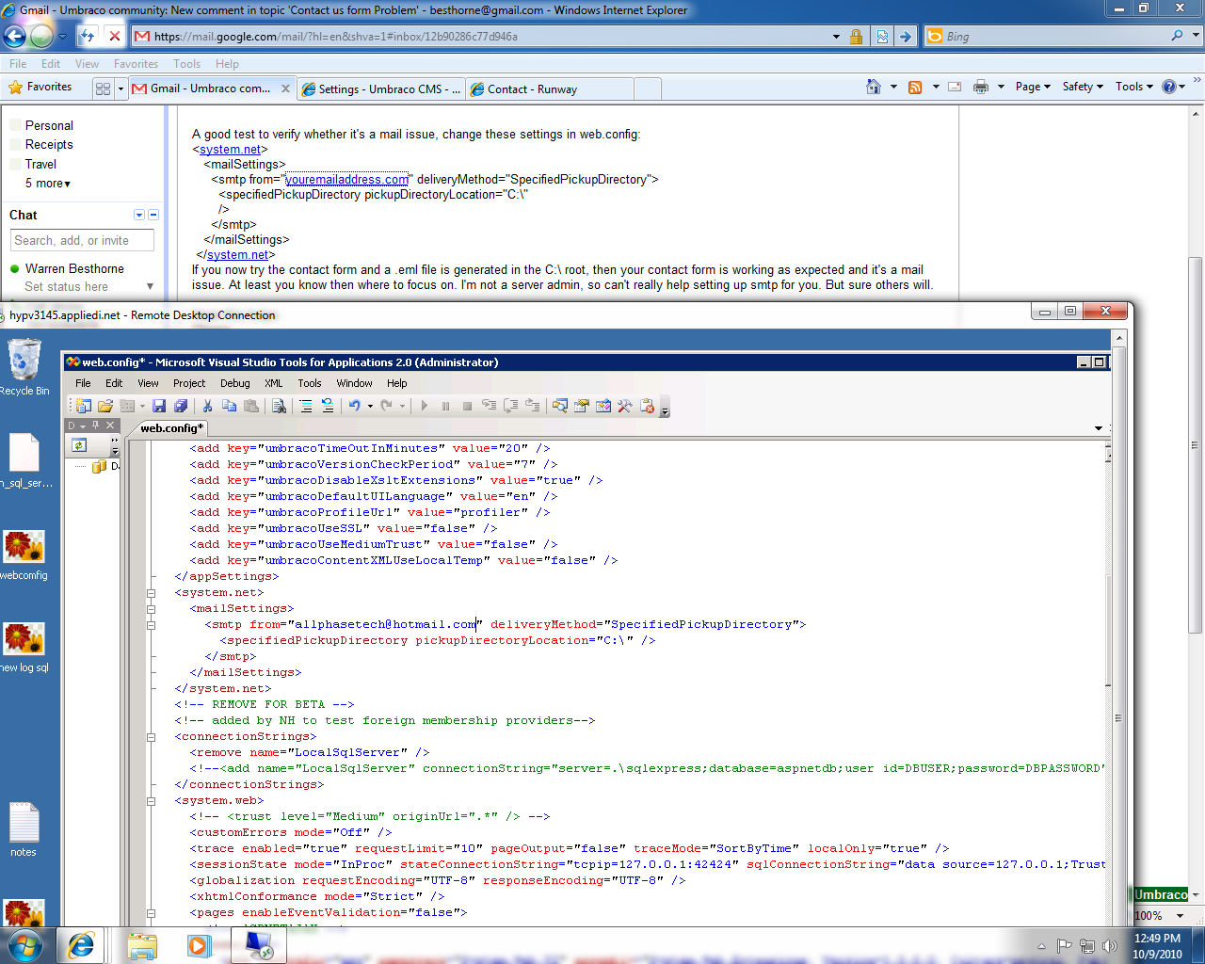
Task: Open the Receipts label in Gmail
Action: [49, 145]
